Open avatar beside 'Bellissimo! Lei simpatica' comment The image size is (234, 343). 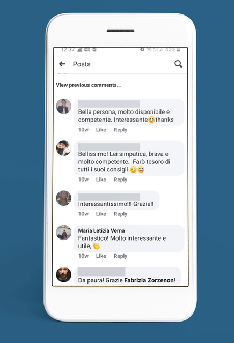(x=63, y=148)
